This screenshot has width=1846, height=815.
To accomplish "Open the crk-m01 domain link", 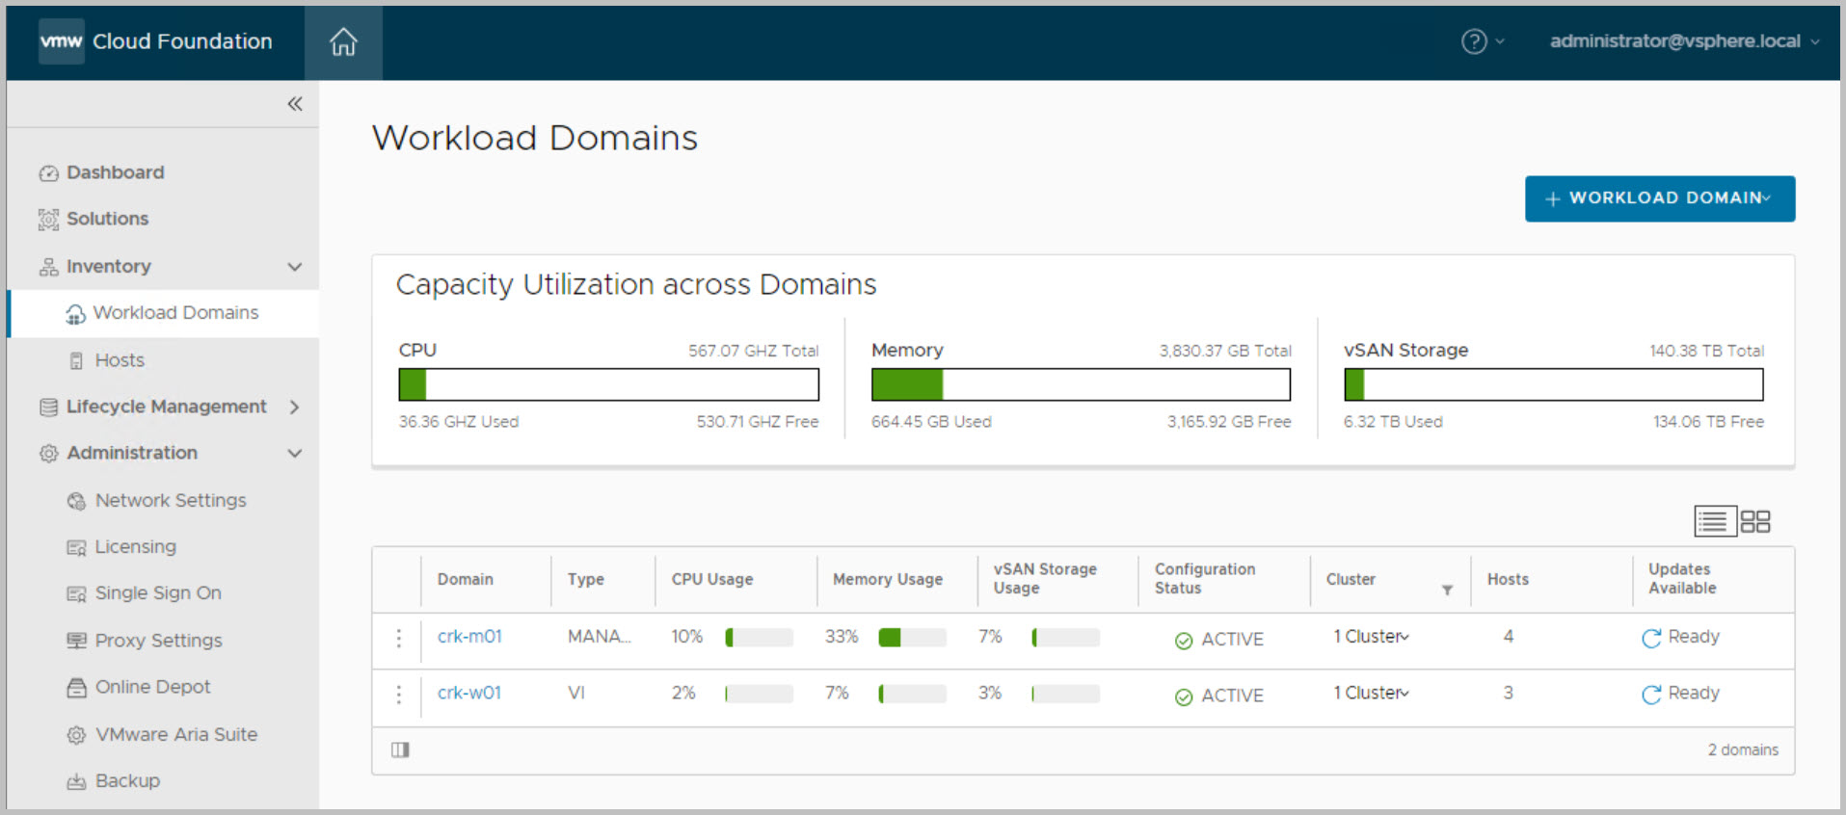I will [469, 637].
